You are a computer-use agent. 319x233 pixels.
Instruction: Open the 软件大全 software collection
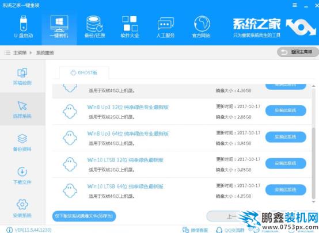click(130, 27)
